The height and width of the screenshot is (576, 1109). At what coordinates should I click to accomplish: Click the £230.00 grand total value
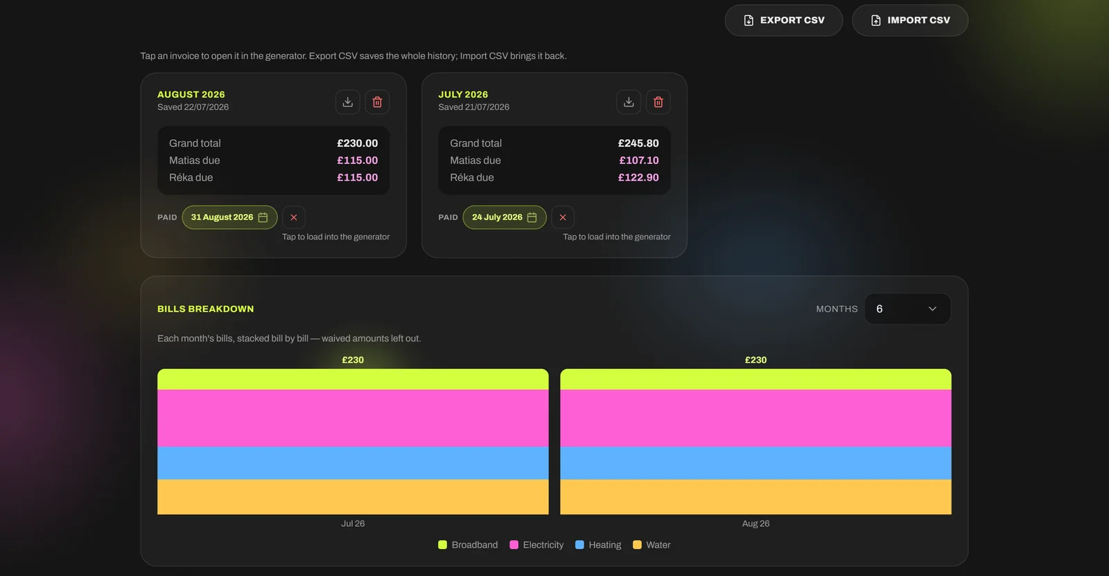pos(358,143)
